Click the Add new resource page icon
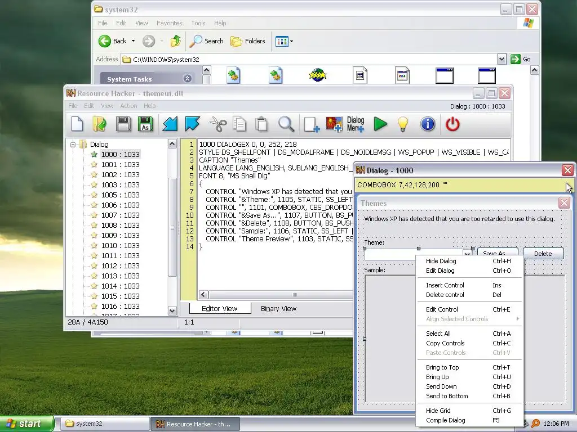 pyautogui.click(x=312, y=124)
